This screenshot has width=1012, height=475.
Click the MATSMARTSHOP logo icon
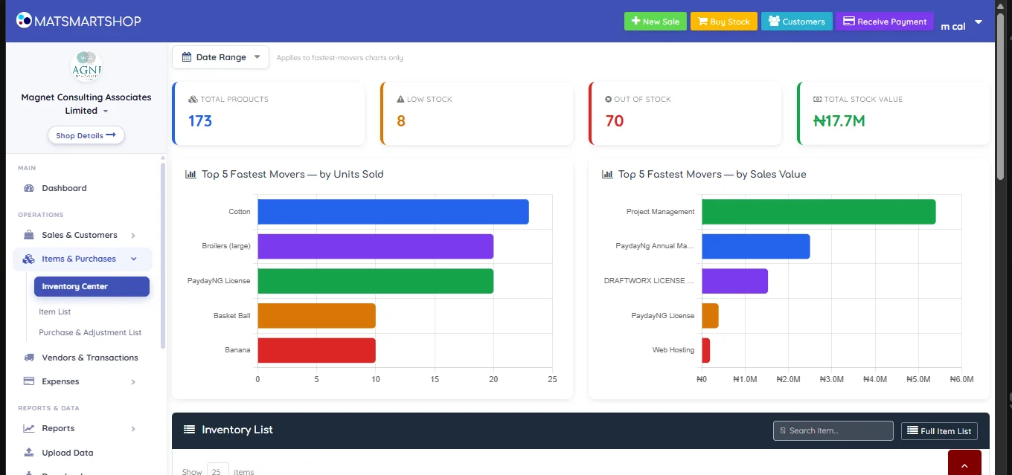coord(24,20)
